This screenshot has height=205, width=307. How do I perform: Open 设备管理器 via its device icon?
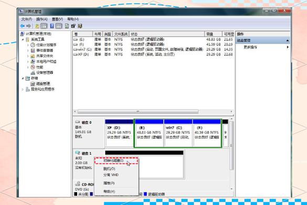click(x=33, y=73)
